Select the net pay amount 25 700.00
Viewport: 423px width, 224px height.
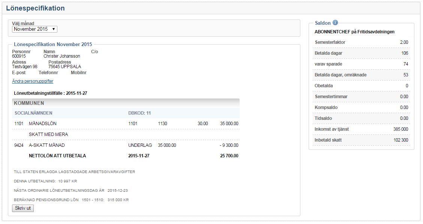click(x=229, y=156)
